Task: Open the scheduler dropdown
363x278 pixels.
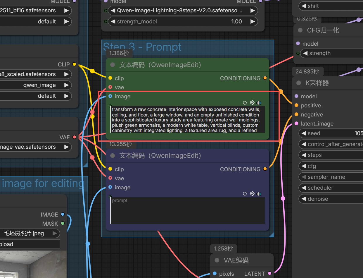Action: [330, 188]
